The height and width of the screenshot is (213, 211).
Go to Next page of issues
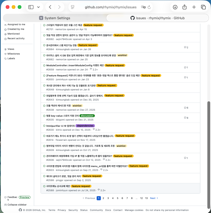(x=154, y=198)
